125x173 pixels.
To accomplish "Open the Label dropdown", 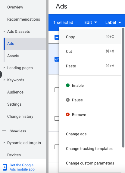I will (x=113, y=22).
